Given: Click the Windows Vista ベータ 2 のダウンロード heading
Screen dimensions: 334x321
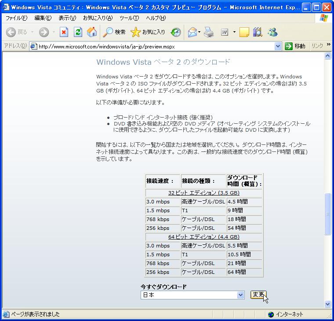Looking at the screenshot, I should pyautogui.click(x=163, y=62).
